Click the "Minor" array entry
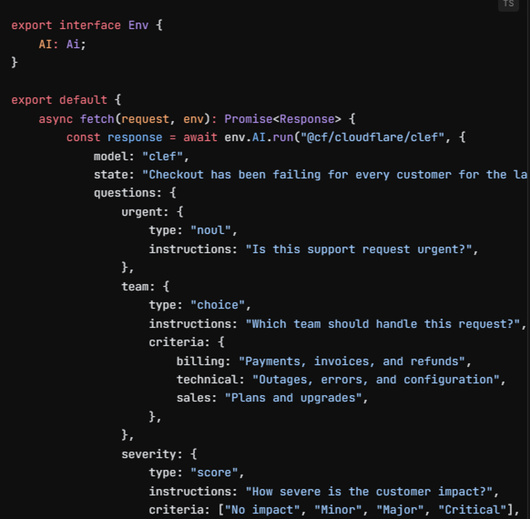530x519 pixels. point(338,510)
